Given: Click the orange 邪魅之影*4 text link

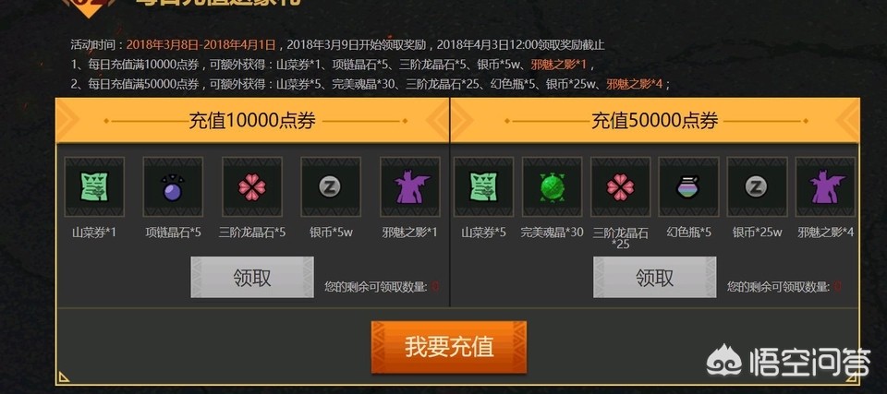Looking at the screenshot, I should (x=636, y=84).
